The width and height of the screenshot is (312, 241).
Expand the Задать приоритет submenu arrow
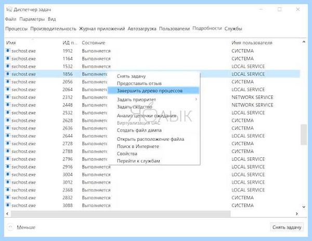[196, 99]
